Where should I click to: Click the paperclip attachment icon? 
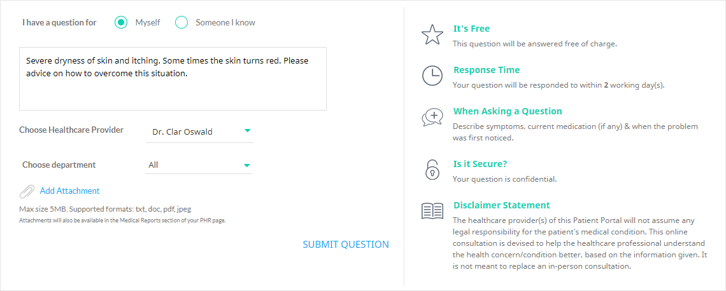pyautogui.click(x=27, y=191)
